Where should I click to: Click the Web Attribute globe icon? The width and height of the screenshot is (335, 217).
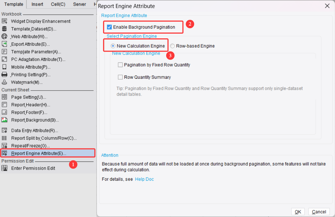[x=4, y=36]
